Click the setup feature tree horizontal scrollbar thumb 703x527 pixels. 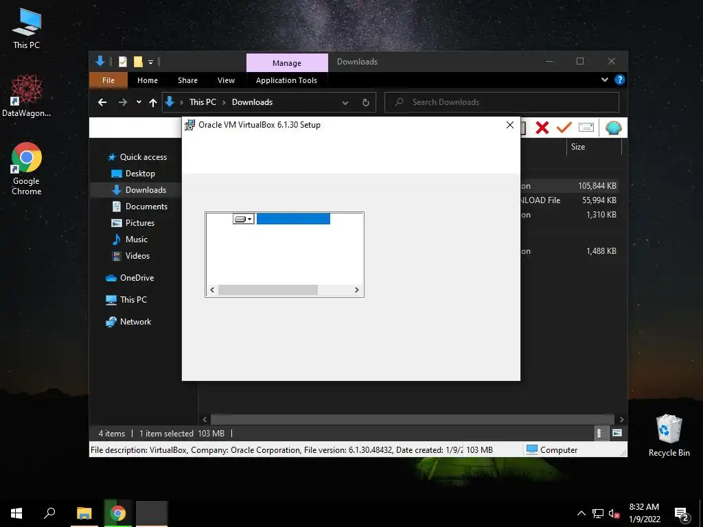268,290
